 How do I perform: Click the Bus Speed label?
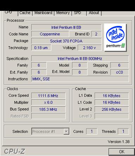point(19,109)
